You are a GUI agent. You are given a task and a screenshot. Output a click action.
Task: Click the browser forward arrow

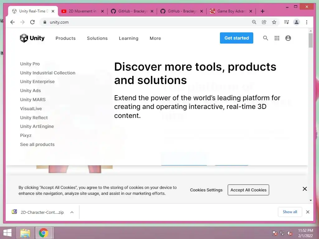pos(22,22)
